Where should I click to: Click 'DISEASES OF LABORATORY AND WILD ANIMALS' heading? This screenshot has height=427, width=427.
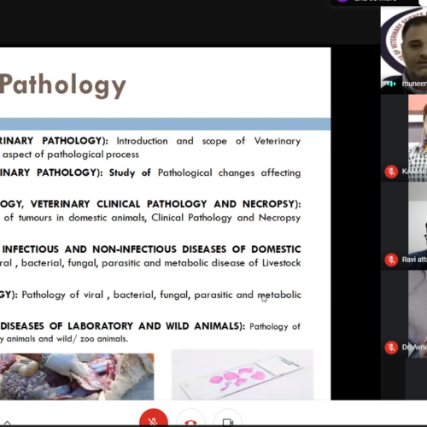click(120, 326)
